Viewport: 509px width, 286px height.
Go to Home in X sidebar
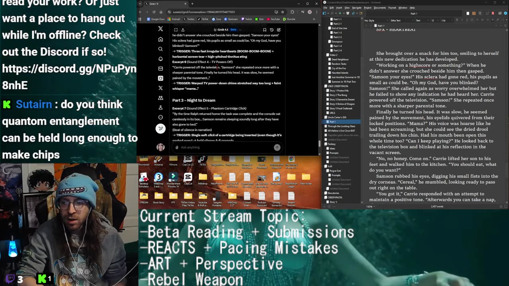(160, 39)
